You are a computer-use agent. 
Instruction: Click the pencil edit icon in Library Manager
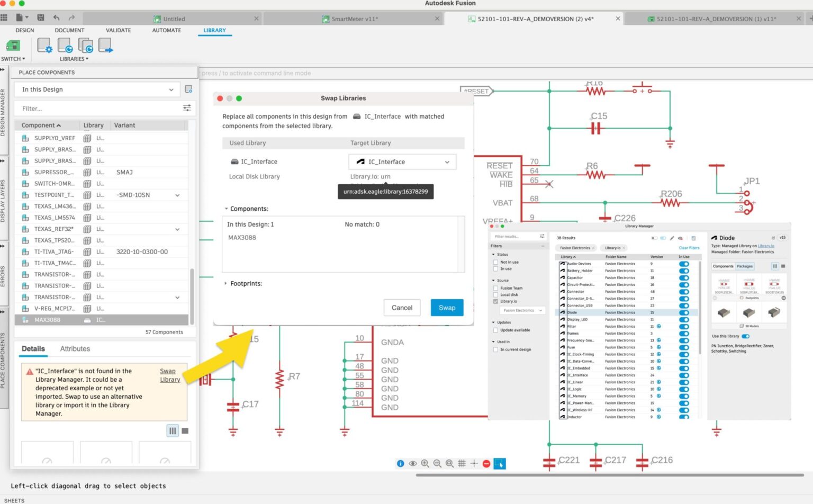point(672,239)
